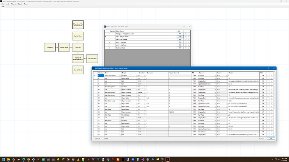Image resolution: width=289 pixels, height=162 pixels.
Task: Open the Room menu
Action: pyautogui.click(x=26, y=4)
